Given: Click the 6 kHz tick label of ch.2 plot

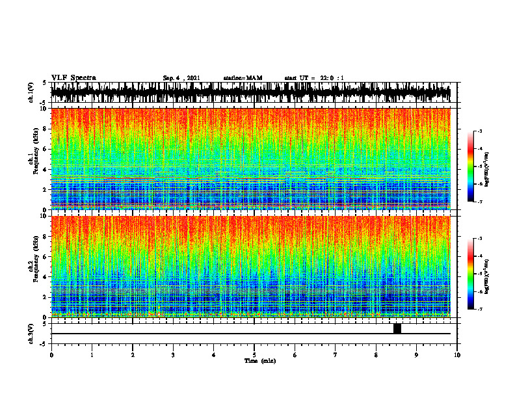Looking at the screenshot, I should point(45,256).
